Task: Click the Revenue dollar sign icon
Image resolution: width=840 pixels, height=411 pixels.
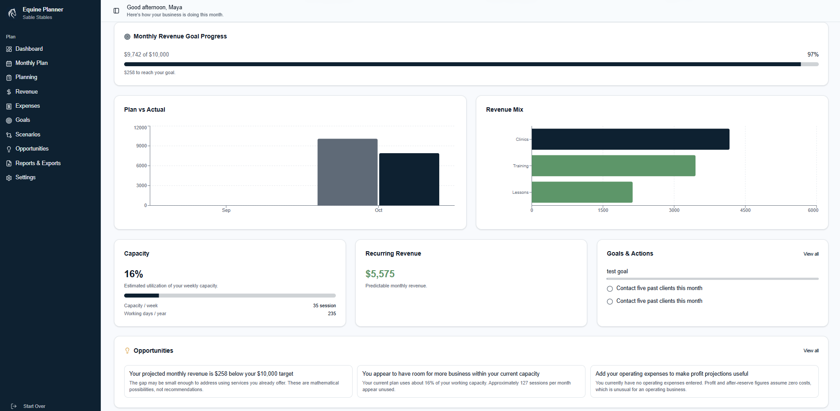Action: [x=9, y=92]
